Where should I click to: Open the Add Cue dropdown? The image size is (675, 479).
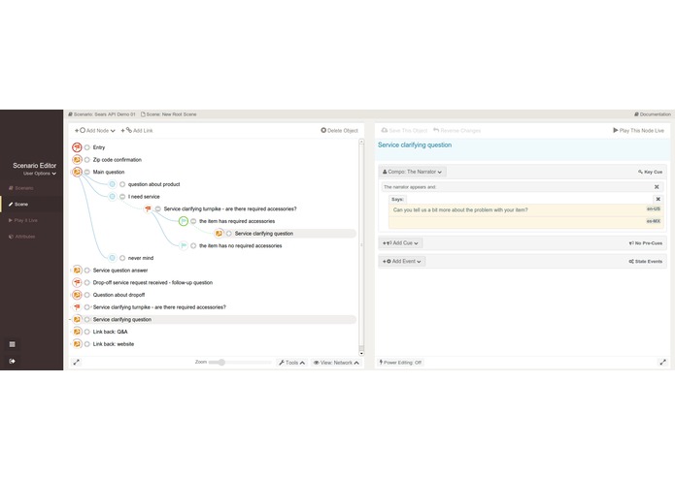point(400,243)
